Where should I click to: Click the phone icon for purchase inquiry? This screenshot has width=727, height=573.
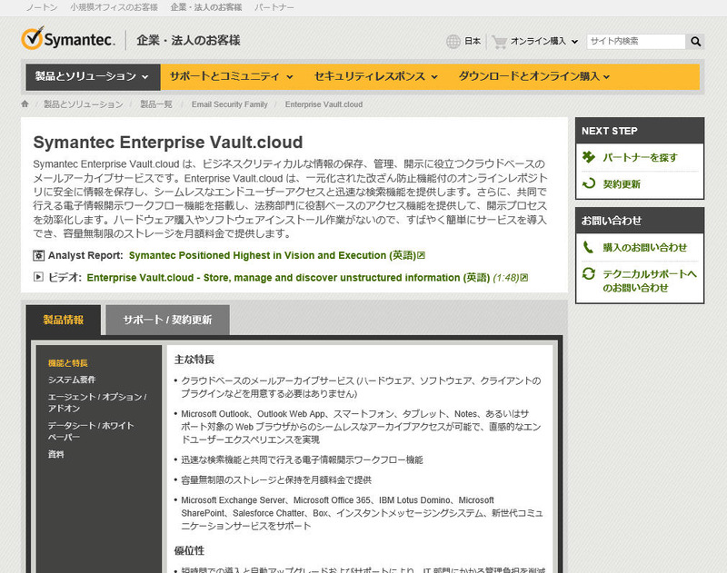[589, 247]
